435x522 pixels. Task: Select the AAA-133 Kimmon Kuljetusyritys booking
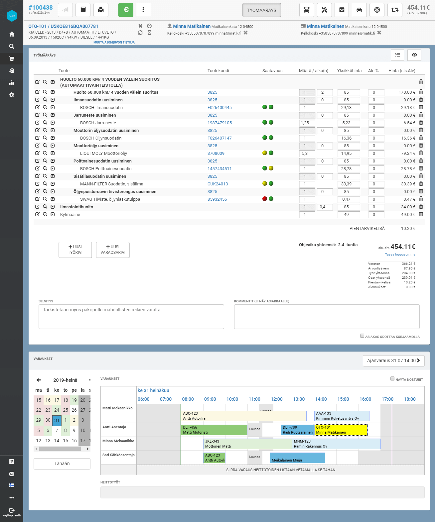click(x=342, y=416)
